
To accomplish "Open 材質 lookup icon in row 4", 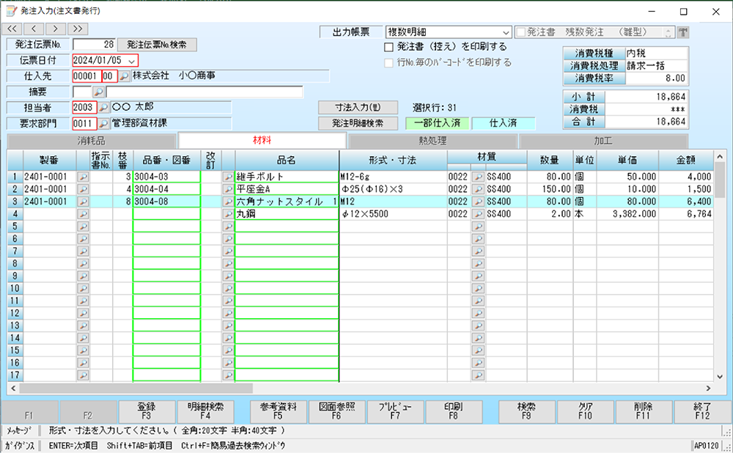I will [x=478, y=214].
